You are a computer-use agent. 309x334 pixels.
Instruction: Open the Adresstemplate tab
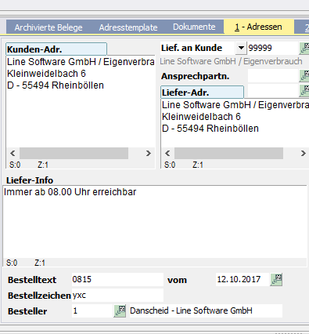[x=128, y=27]
